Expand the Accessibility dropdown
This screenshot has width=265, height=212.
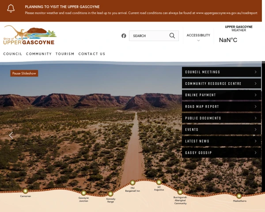click(198, 37)
